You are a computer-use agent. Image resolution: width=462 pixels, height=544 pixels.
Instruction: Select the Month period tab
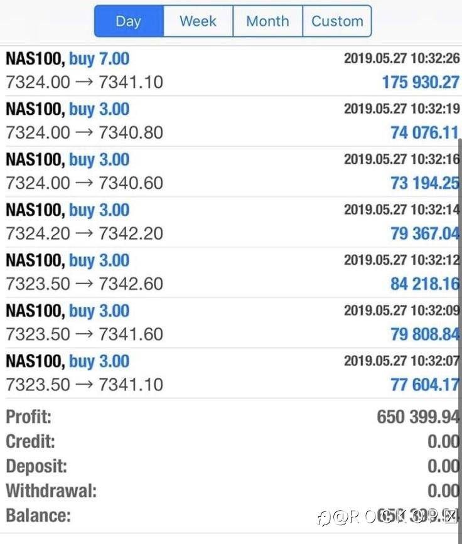[x=267, y=21]
